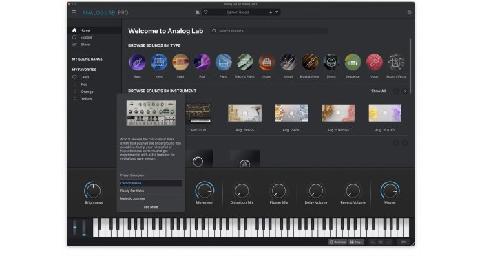Open the sound bank tile with Arturia A logo
Viewport: 482px width, 256px height.
[244, 159]
